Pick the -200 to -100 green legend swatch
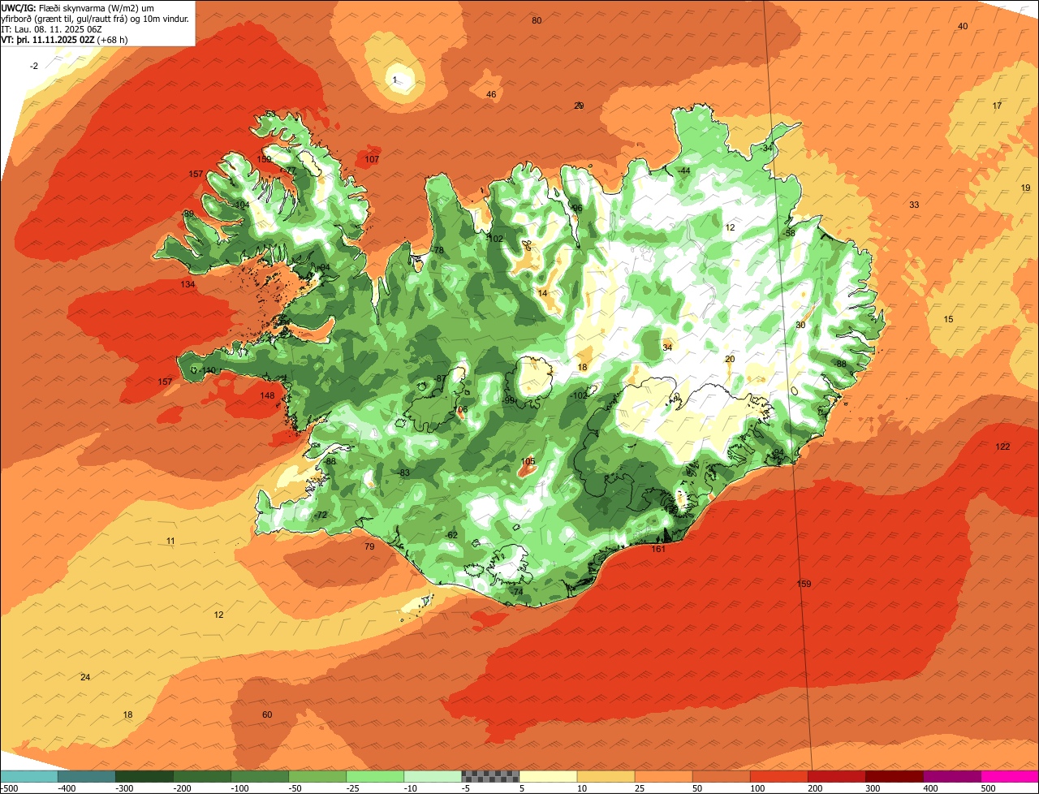The image size is (1039, 794). (x=202, y=776)
